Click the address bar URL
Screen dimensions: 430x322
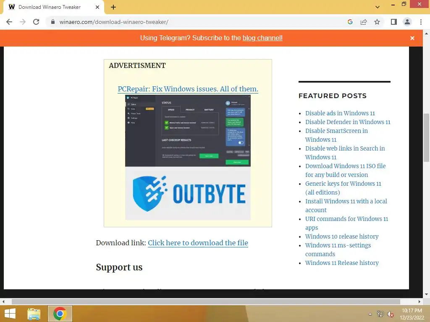pyautogui.click(x=114, y=22)
